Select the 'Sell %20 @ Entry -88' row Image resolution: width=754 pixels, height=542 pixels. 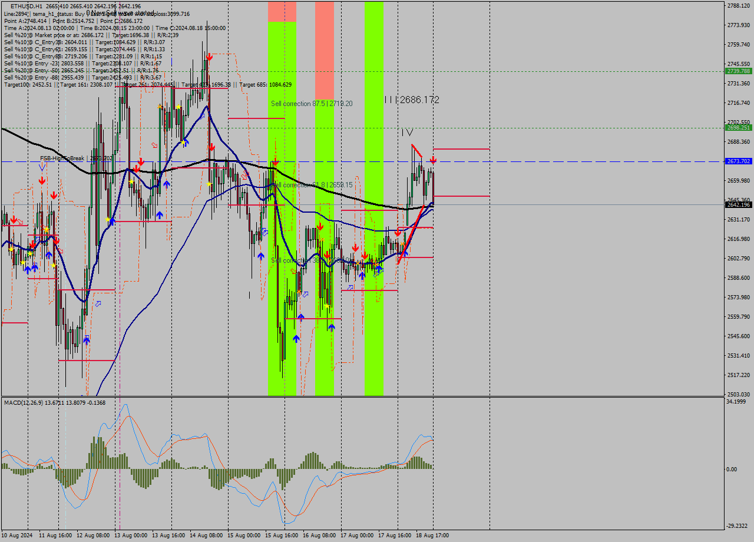point(82,77)
